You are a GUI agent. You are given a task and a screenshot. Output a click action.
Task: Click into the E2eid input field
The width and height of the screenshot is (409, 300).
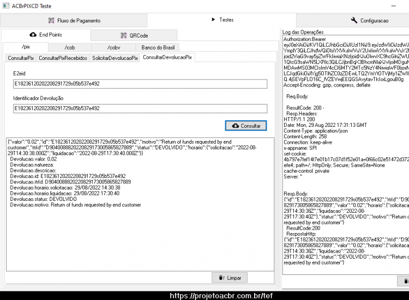coord(140,84)
